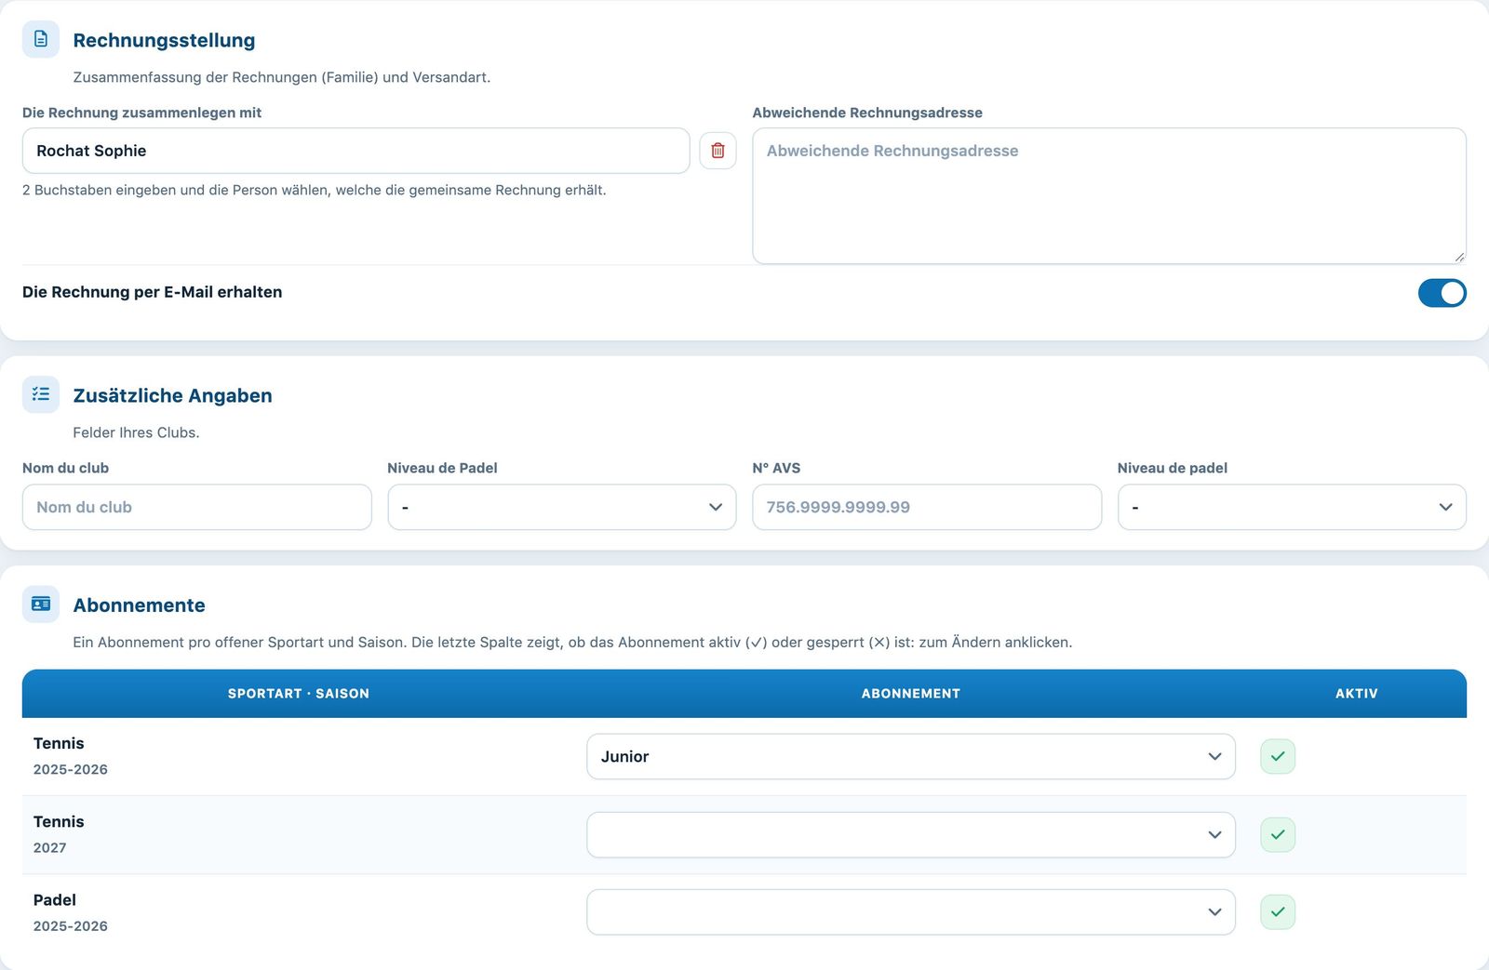The image size is (1489, 970).
Task: Click the AKTIV column header
Action: click(x=1357, y=694)
